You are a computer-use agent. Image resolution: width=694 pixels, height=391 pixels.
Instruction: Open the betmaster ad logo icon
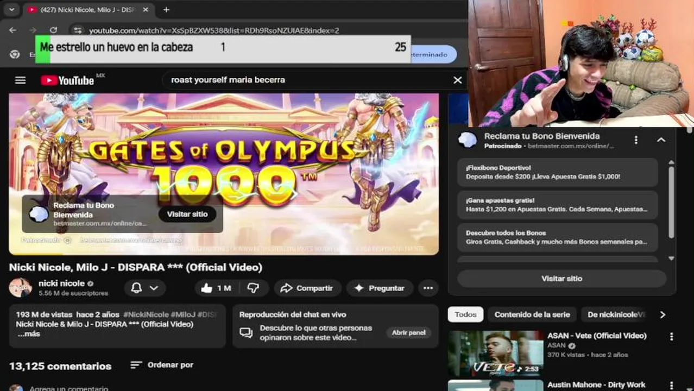point(468,140)
